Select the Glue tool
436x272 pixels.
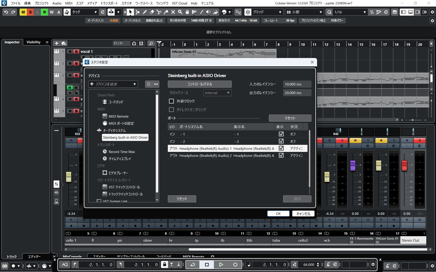pyautogui.click(x=166, y=12)
